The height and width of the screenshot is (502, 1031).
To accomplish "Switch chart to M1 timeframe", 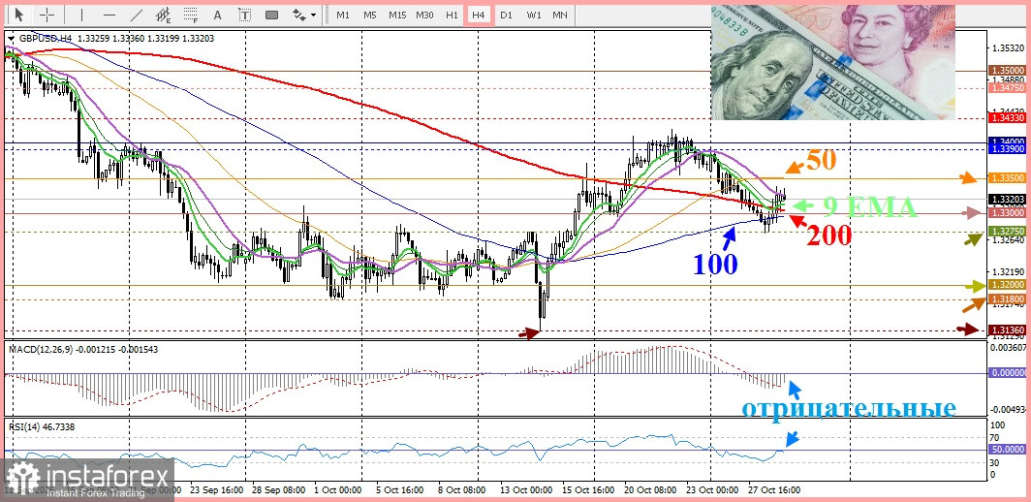I will tap(343, 15).
